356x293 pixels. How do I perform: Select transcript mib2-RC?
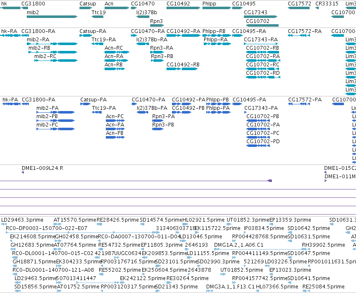[56, 61]
